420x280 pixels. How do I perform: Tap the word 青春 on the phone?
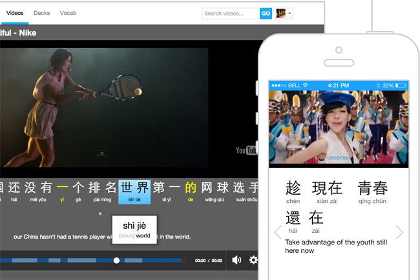click(x=373, y=189)
